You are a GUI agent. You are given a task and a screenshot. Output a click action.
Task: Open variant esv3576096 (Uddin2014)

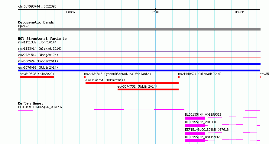click(38, 67)
